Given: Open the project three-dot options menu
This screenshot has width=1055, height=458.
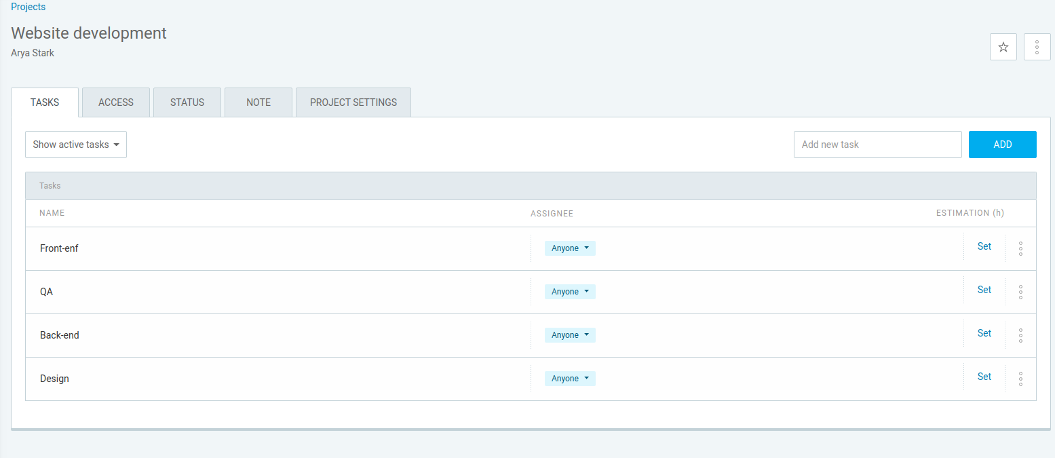Looking at the screenshot, I should [1037, 47].
